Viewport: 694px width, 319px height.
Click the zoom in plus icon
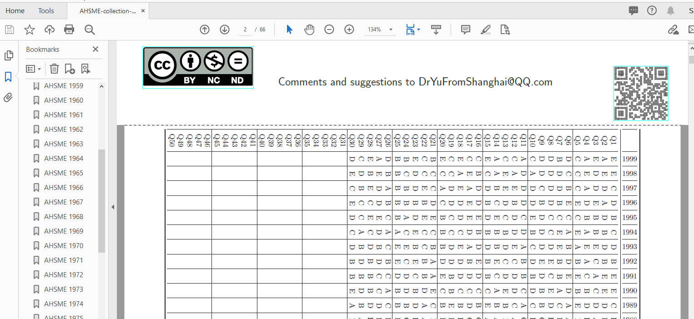coord(349,30)
